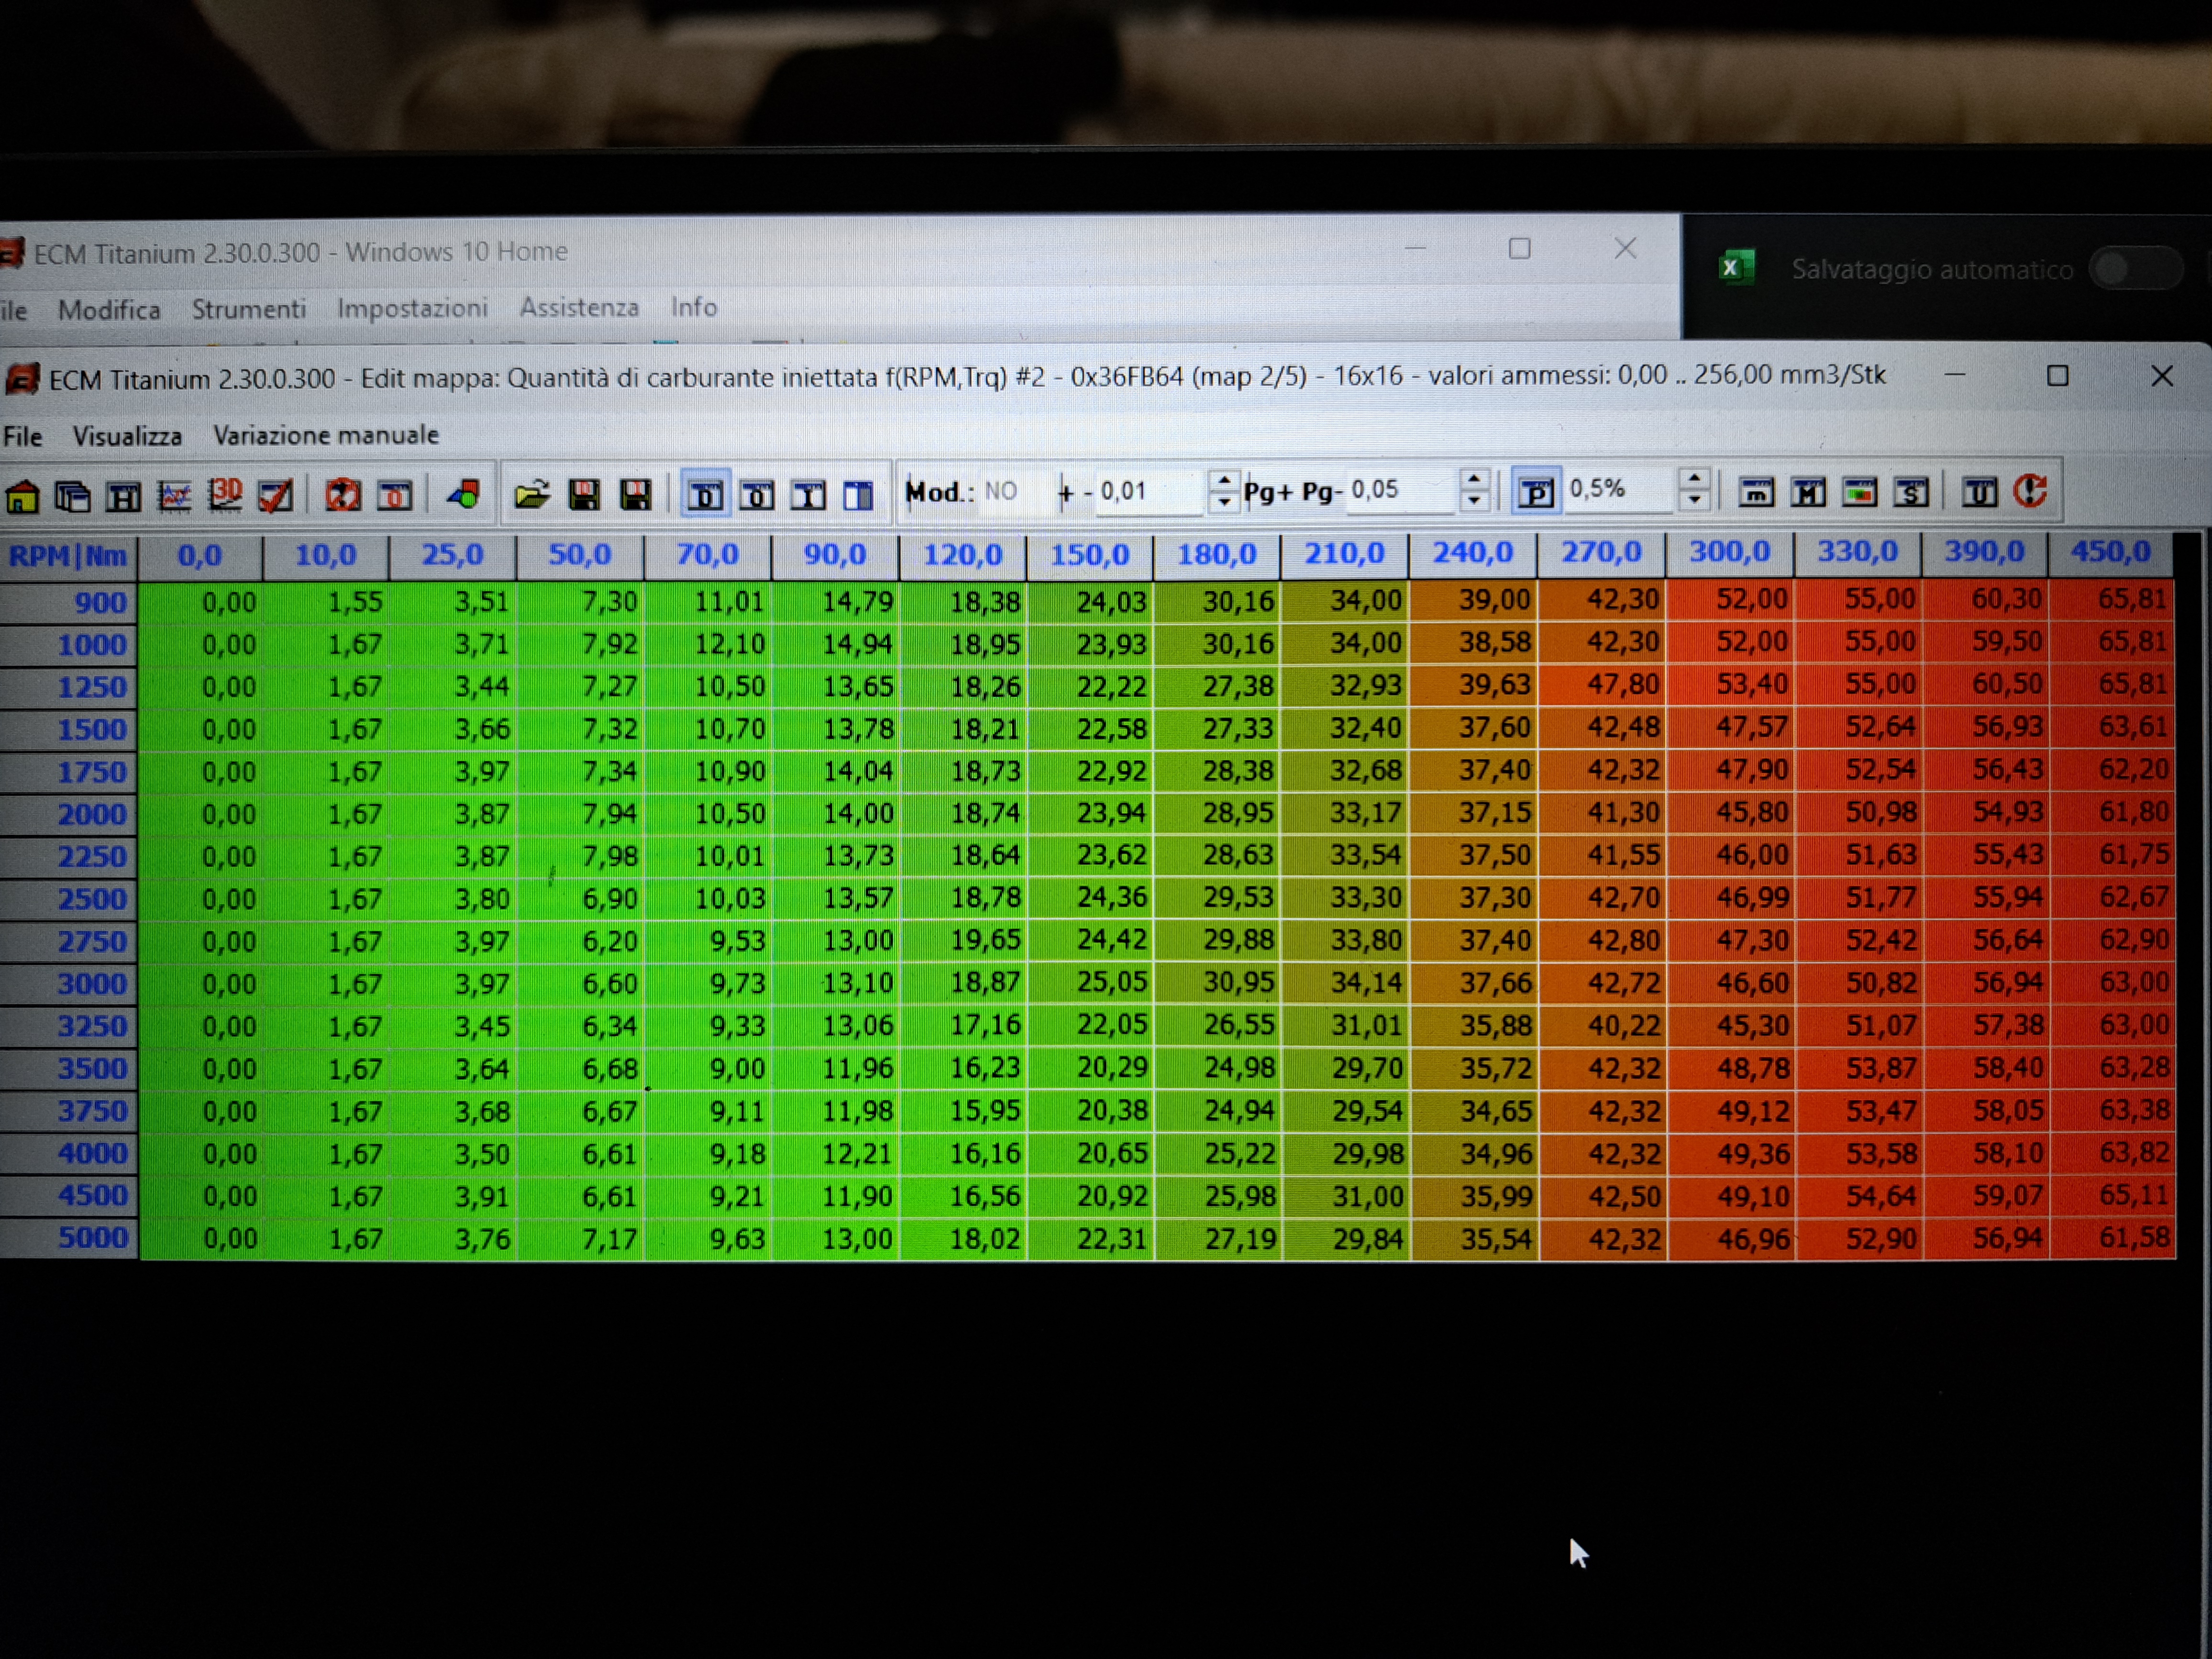Image resolution: width=2212 pixels, height=1659 pixels.
Task: Close the Edit mappa window
Action: pyautogui.click(x=2162, y=376)
